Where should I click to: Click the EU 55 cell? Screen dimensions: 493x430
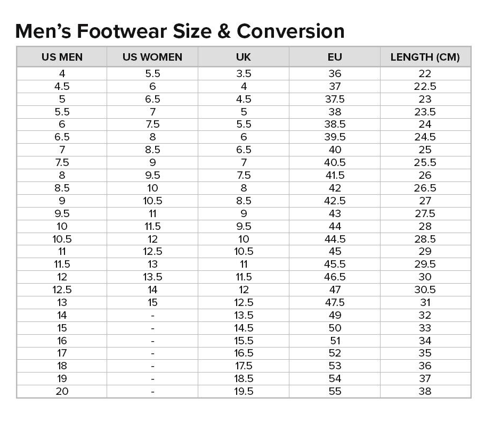point(335,391)
